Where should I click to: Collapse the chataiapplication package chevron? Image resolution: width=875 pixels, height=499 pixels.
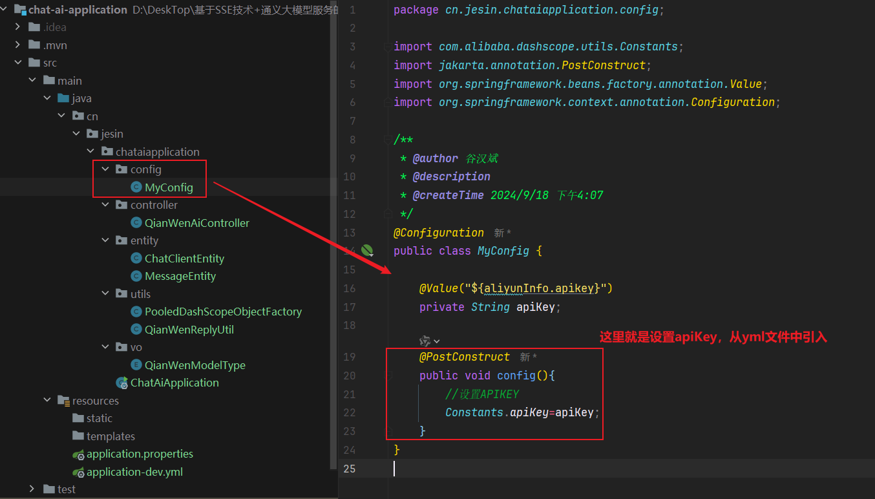[x=90, y=152]
